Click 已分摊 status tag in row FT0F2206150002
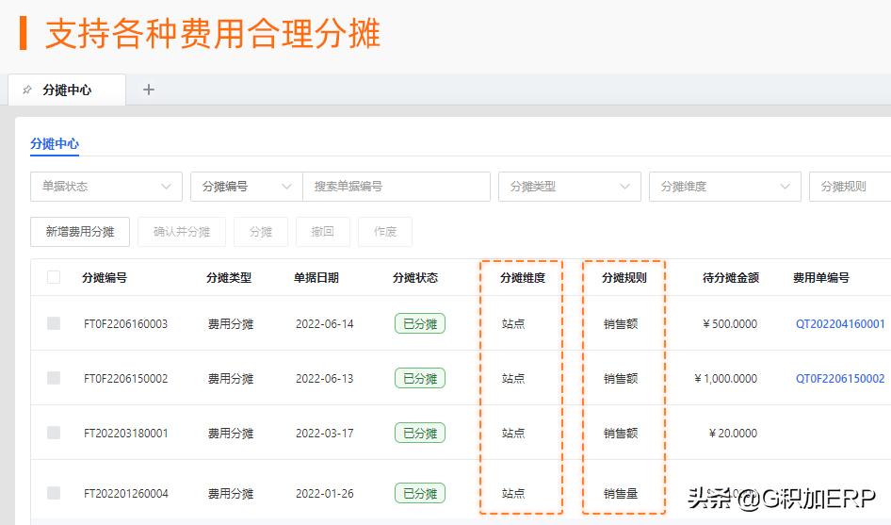The image size is (891, 525). click(420, 378)
